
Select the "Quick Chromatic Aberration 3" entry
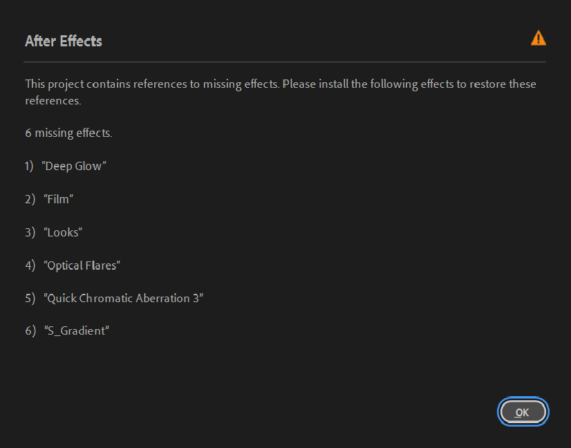(124, 298)
